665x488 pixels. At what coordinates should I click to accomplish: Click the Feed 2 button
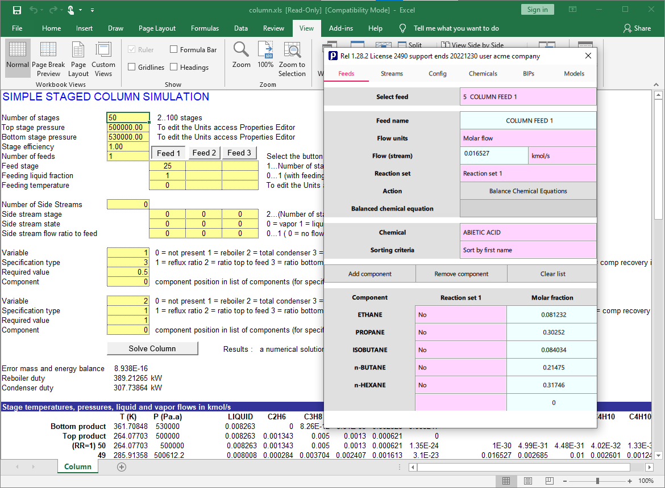point(204,153)
